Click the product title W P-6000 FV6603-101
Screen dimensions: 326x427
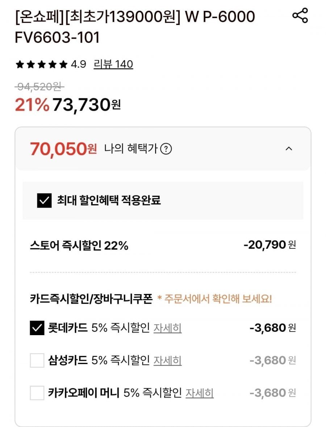[135, 27]
